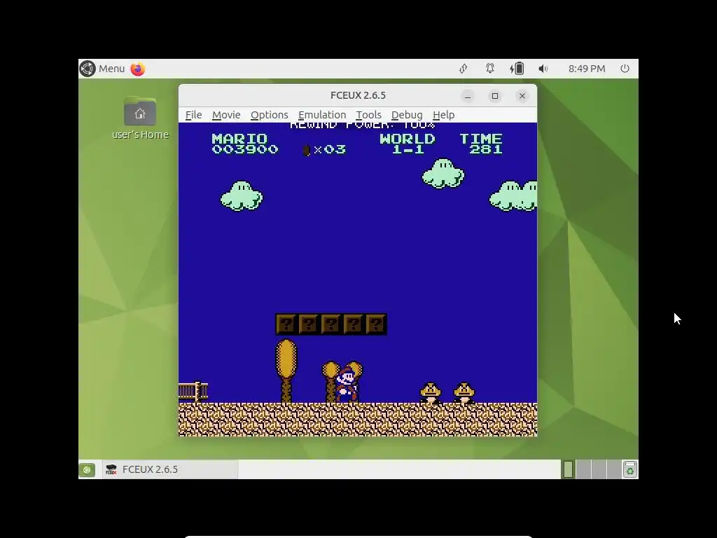Click the network connection tray icon
Image resolution: width=717 pixels, height=538 pixels.
pos(464,69)
